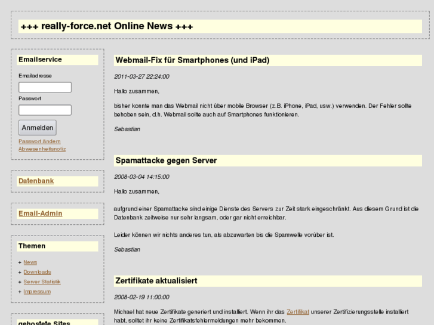Open the Server Statistik link
The image size is (434, 325).
(42, 281)
